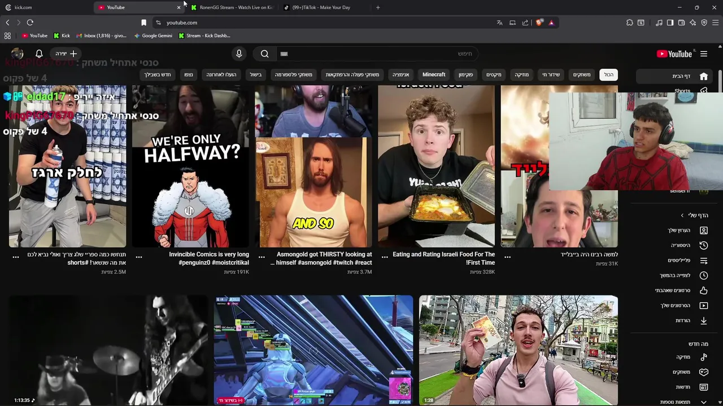Go back in browser history
The image size is (723, 406).
[x=7, y=23]
